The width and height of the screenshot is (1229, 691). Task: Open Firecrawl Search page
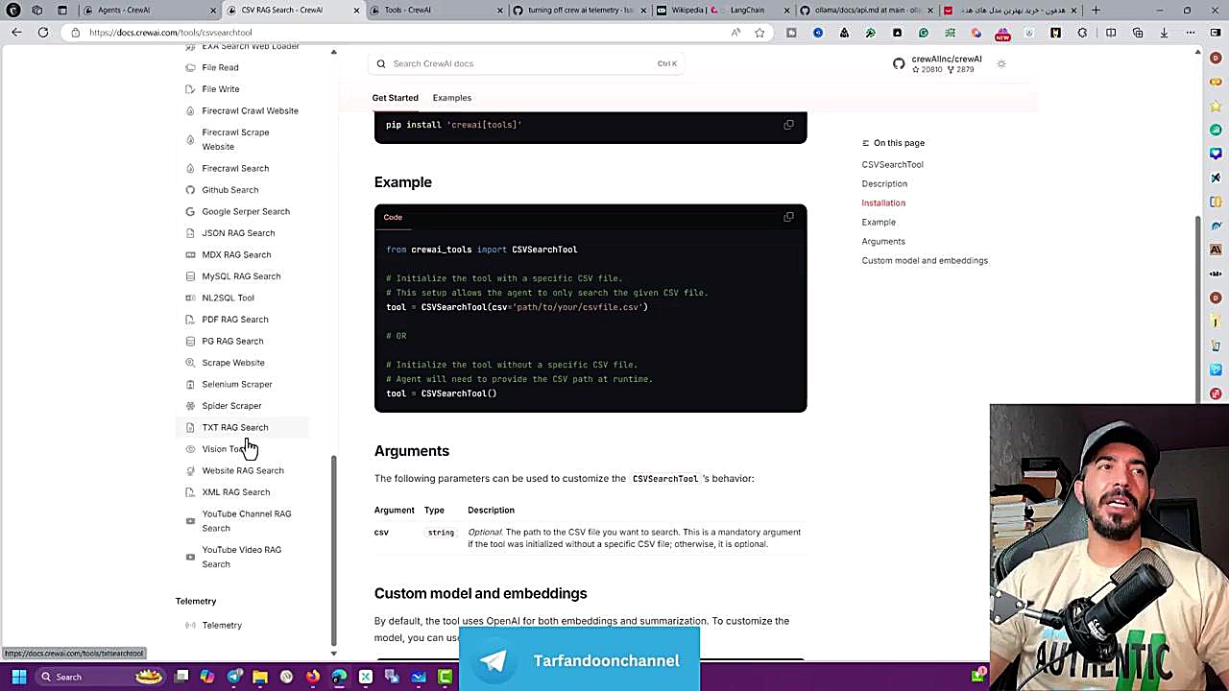[x=235, y=168]
